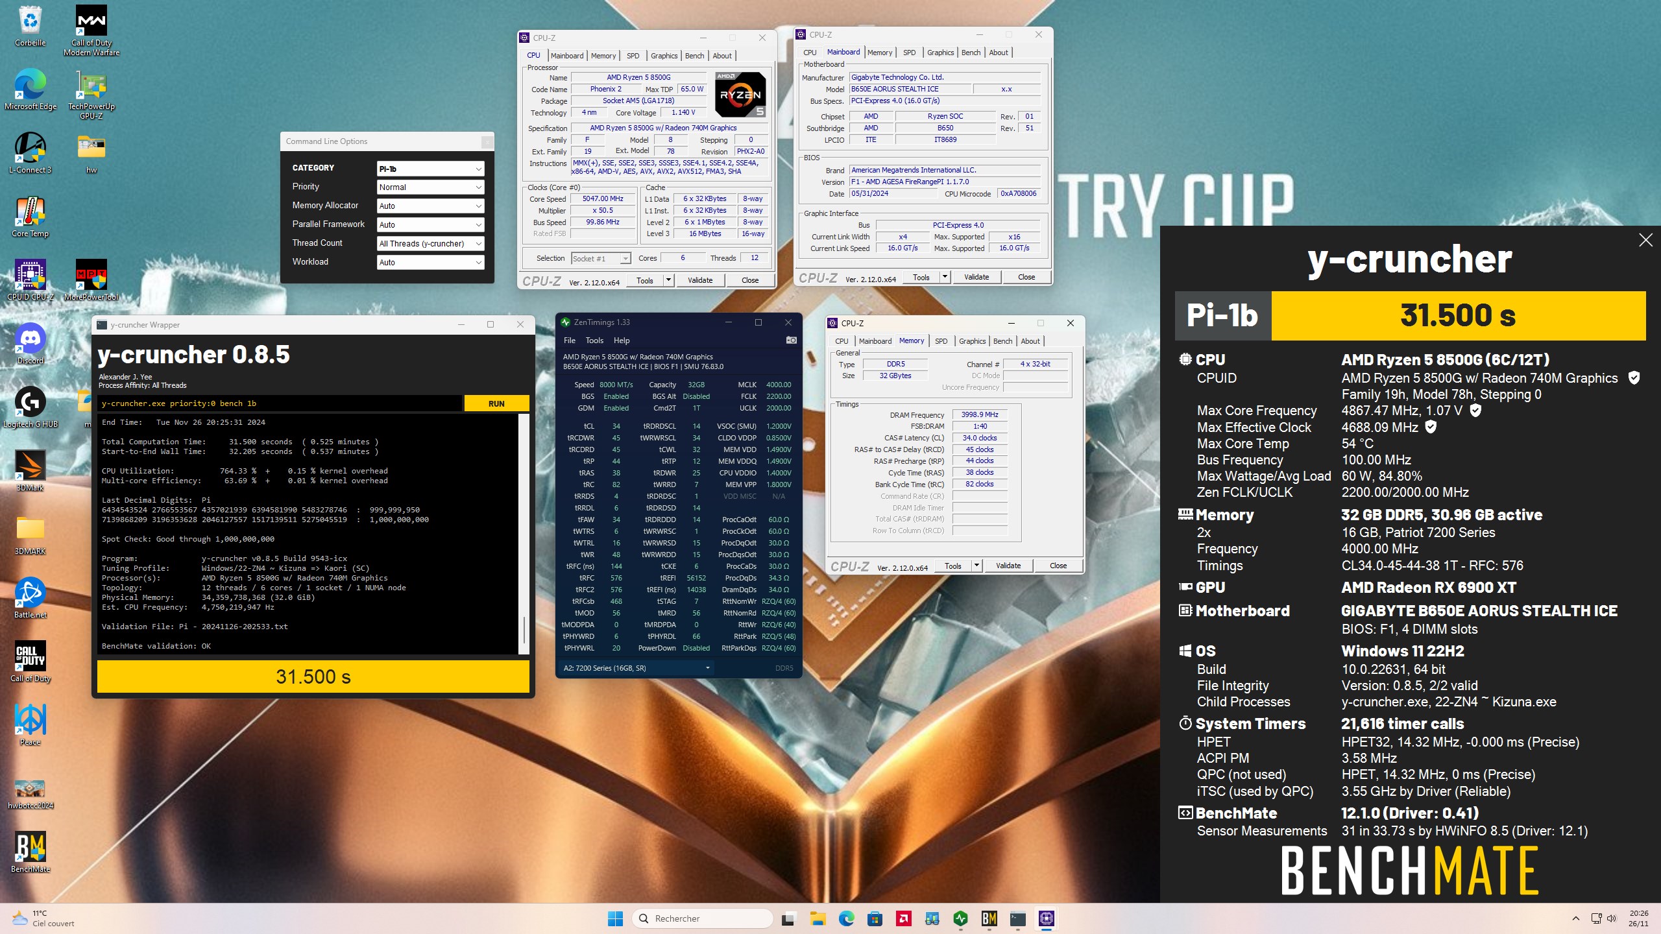1661x934 pixels.
Task: Open ZenTimings Tools menu
Action: [594, 340]
